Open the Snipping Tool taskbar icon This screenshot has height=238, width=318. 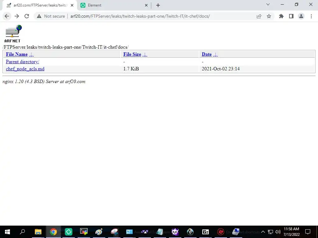pos(114,232)
